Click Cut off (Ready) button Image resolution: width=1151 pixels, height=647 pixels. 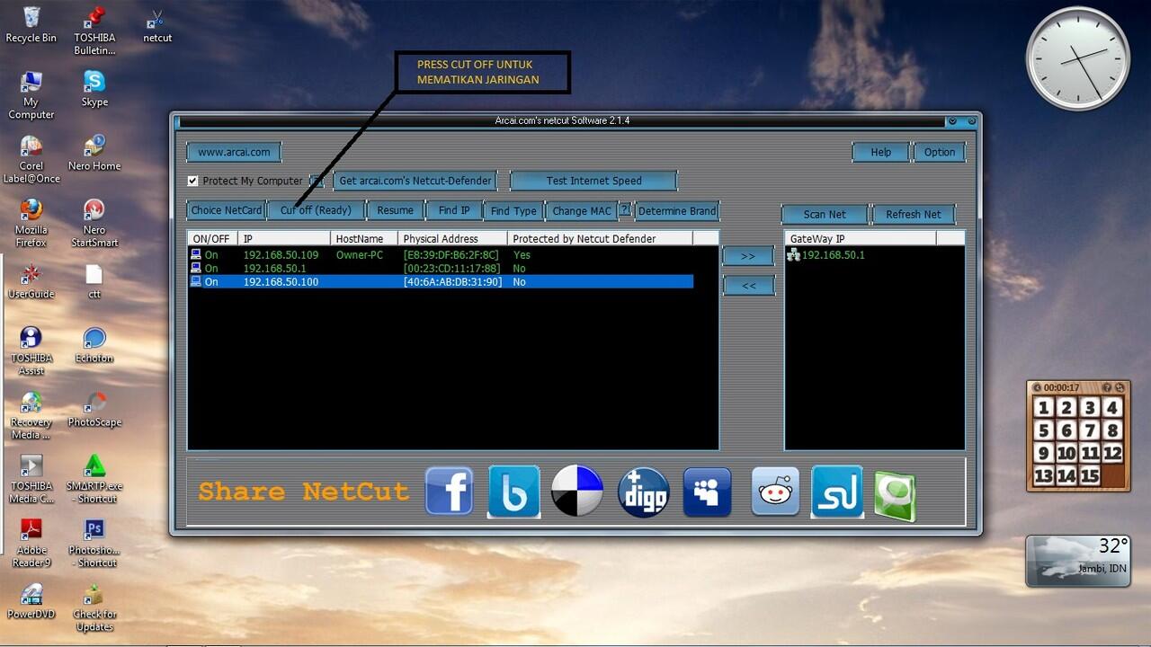[x=316, y=210]
